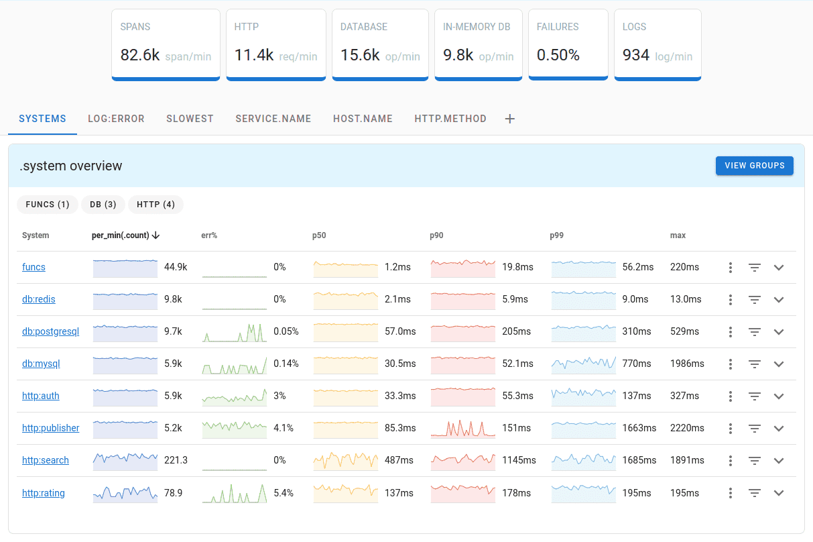Viewport: 813px width, 542px height.
Task: Click the filter icon for http:rating
Action: [755, 493]
